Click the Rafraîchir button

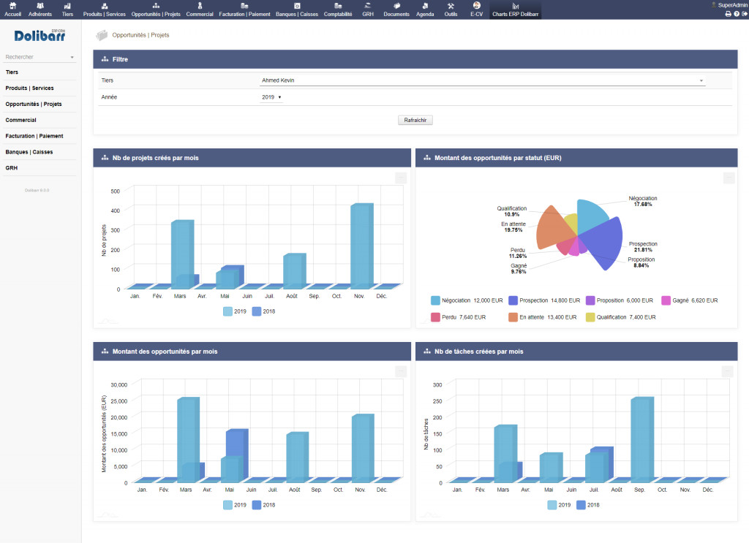415,120
